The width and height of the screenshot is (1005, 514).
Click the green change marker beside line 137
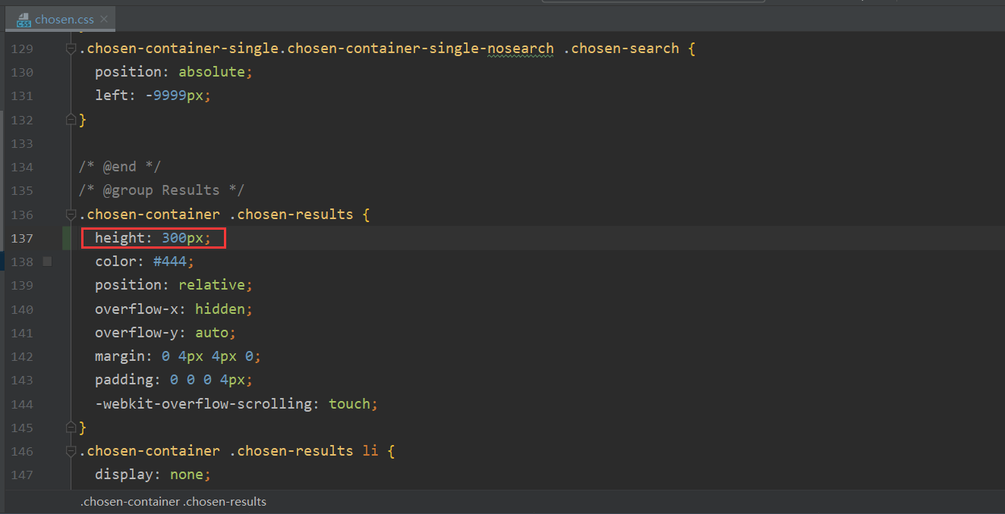[67, 238]
